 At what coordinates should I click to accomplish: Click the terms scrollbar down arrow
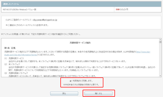point(160,76)
